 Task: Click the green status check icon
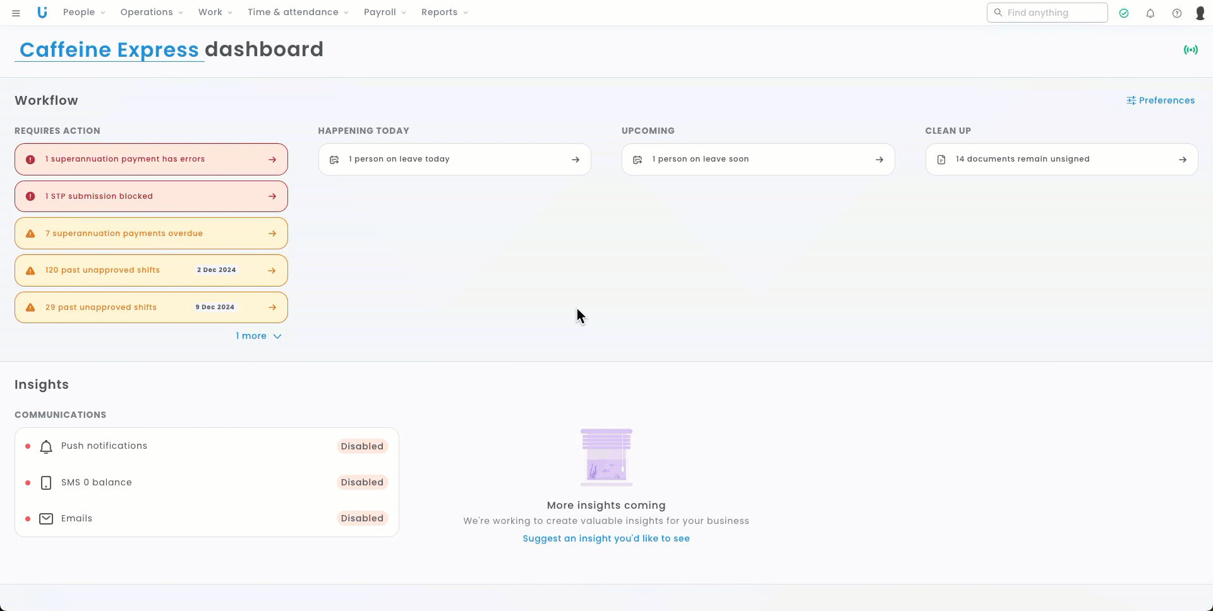[1123, 13]
